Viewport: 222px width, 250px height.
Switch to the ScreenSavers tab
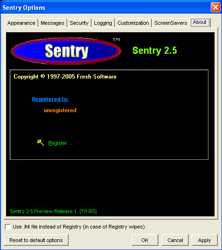pyautogui.click(x=171, y=23)
